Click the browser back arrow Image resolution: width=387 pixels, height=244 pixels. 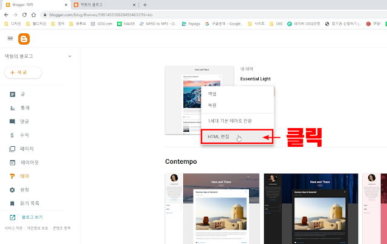click(7, 14)
